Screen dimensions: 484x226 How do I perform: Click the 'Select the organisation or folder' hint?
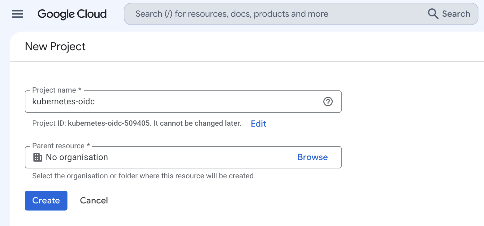coord(143,176)
